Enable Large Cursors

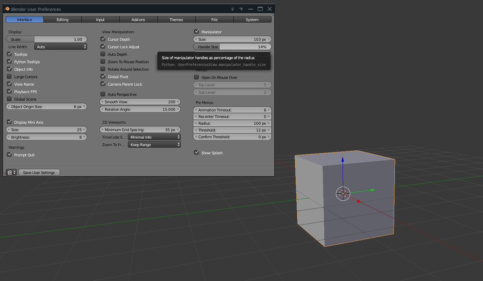9,77
